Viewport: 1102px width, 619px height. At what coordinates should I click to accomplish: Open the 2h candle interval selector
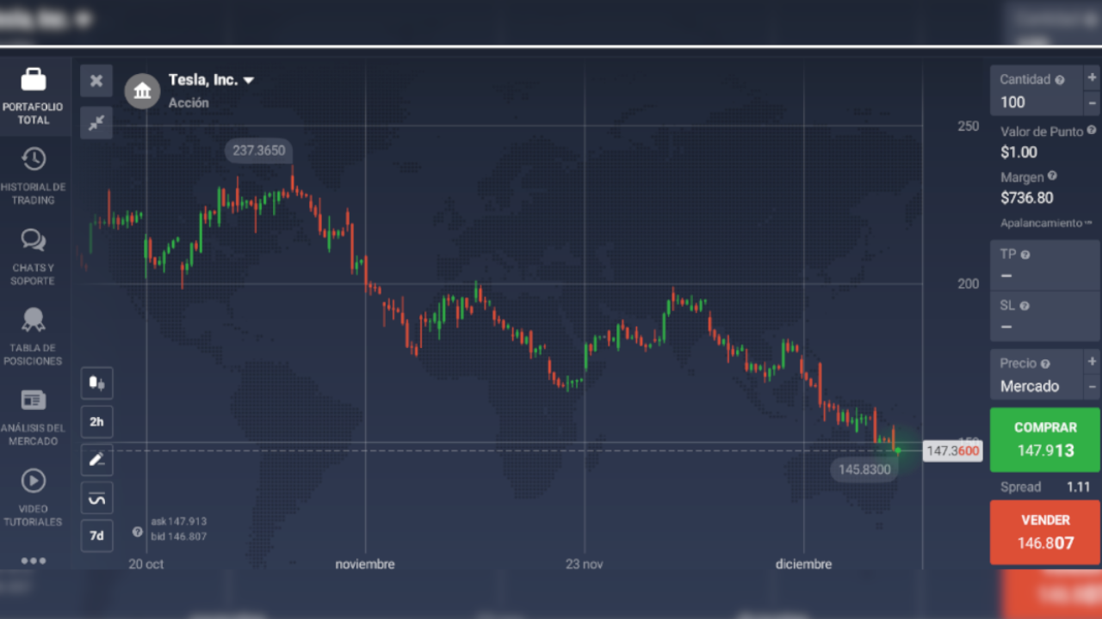click(x=96, y=422)
